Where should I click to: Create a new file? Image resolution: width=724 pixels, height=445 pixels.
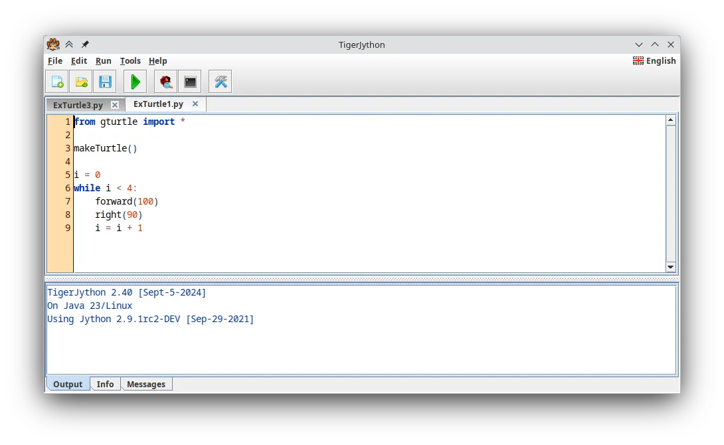point(56,81)
